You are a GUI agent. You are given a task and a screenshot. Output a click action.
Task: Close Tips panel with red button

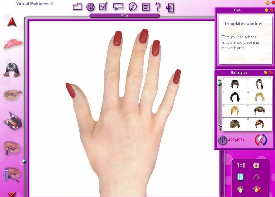pyautogui.click(x=272, y=10)
